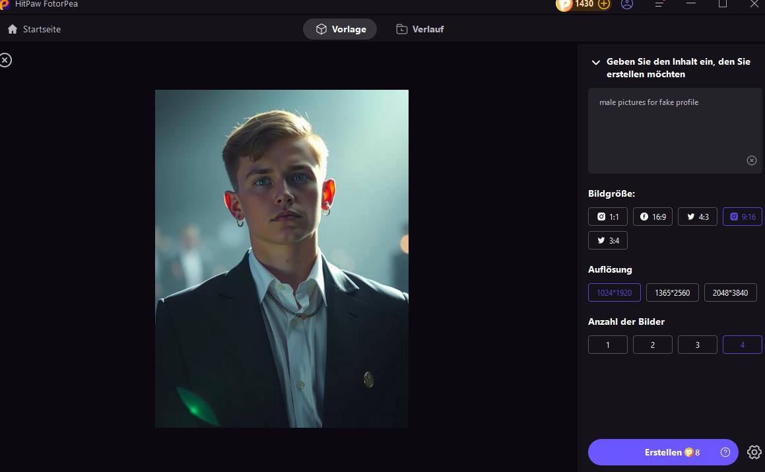Click the gold coin credits icon
The image size is (765, 472).
click(x=564, y=4)
